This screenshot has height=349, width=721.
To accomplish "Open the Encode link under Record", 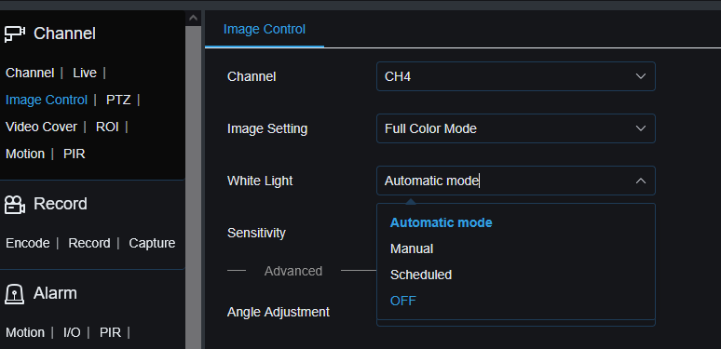I will coord(28,244).
